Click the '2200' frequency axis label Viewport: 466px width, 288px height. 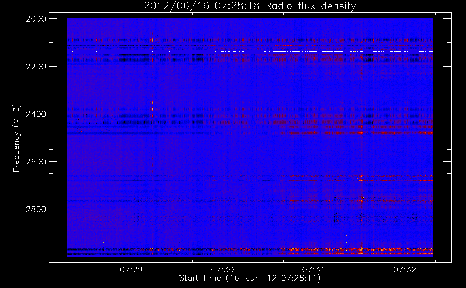click(36, 67)
